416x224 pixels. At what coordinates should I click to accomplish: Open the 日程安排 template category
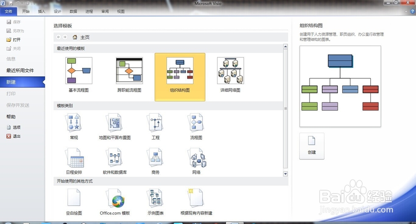click(x=74, y=162)
